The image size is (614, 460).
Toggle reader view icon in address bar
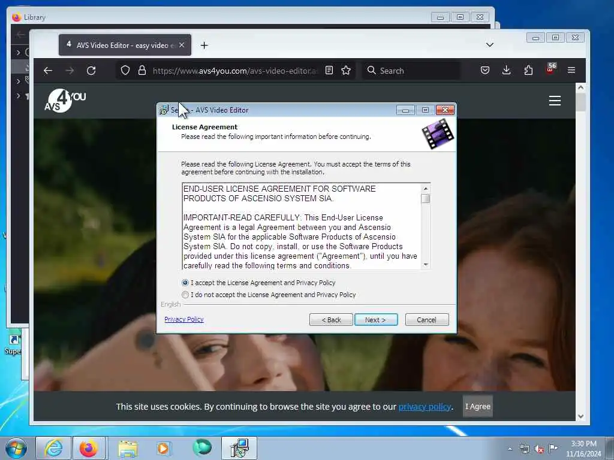tap(329, 71)
